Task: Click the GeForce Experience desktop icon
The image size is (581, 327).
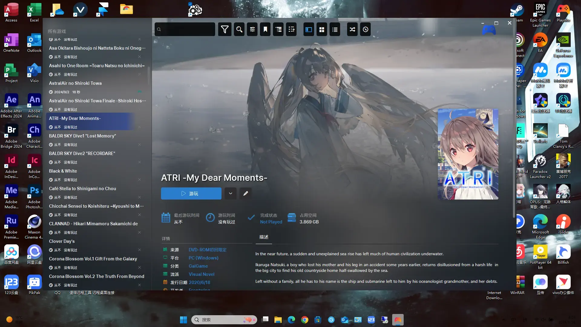Action: tap(563, 45)
